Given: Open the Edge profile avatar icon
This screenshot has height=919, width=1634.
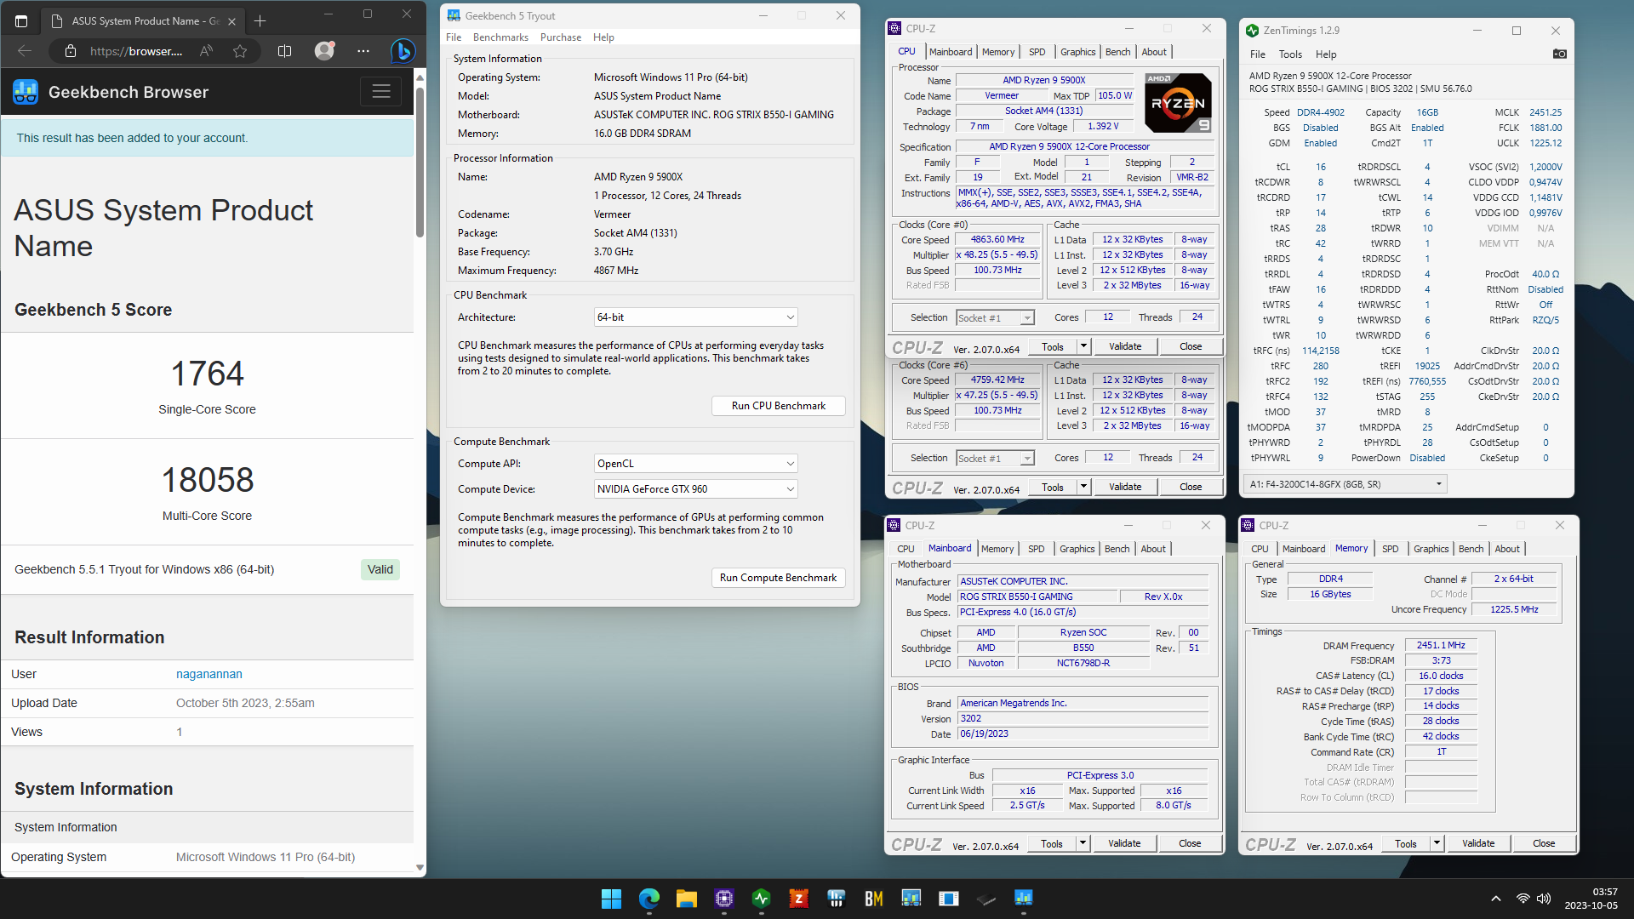Looking at the screenshot, I should point(324,51).
